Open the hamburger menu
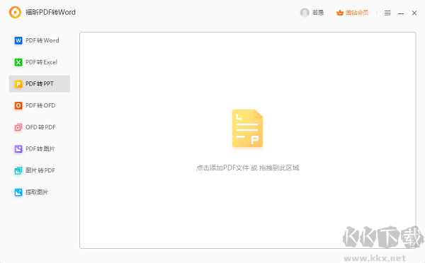Screen dimensions: 425x263 pos(387,13)
